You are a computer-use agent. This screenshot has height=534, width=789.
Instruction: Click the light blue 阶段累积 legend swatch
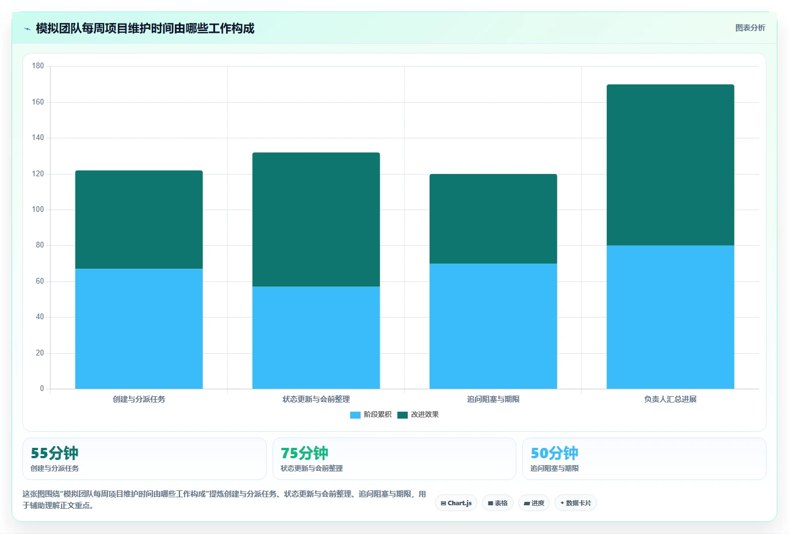[355, 415]
